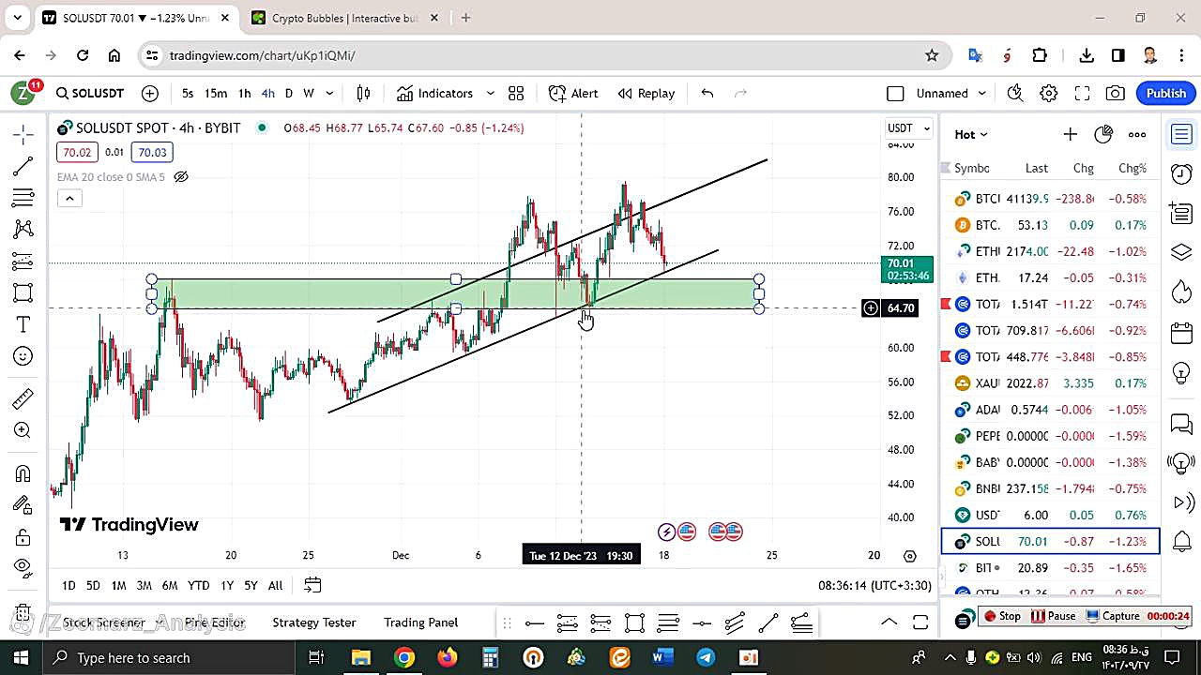Screen dimensions: 1201x675
Task: Activate the zoom in tool
Action: point(23,430)
